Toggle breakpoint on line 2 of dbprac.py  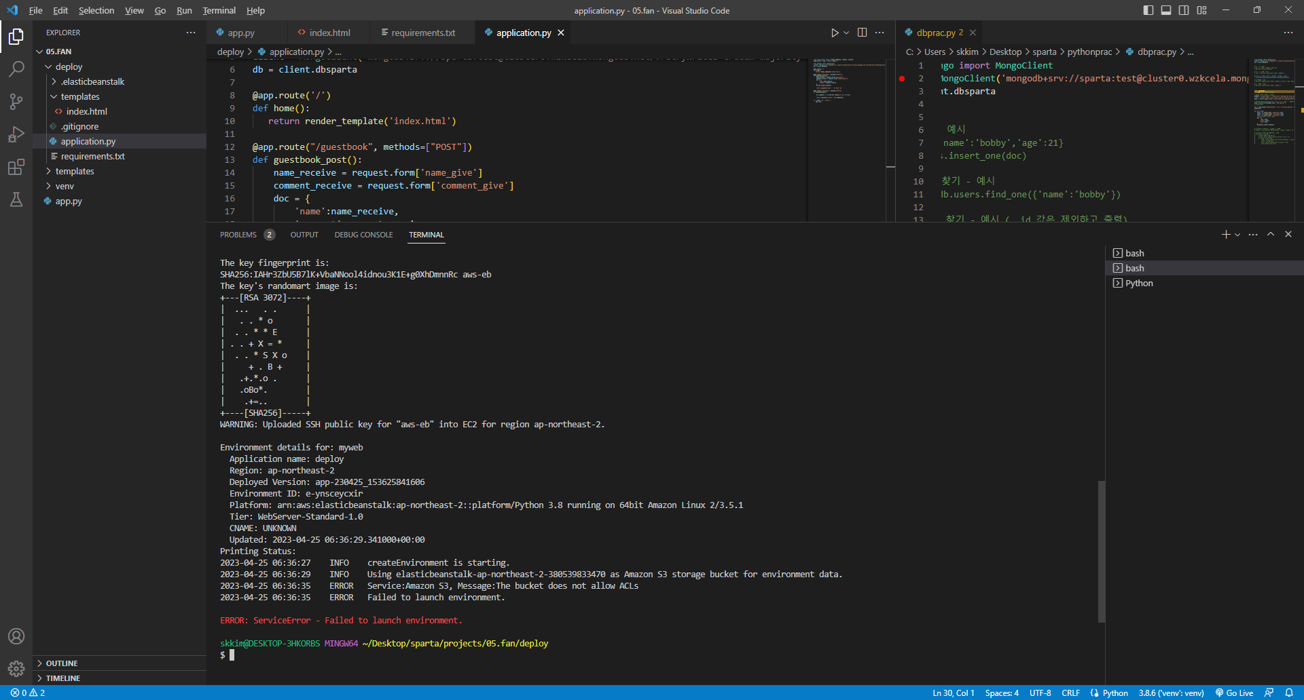click(x=902, y=79)
